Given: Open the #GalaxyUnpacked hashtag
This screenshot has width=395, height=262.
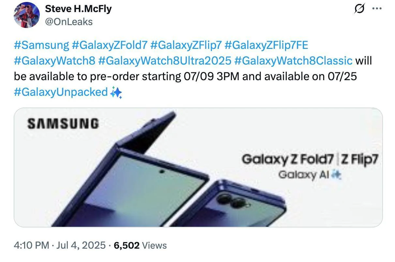Looking at the screenshot, I should click(61, 92).
